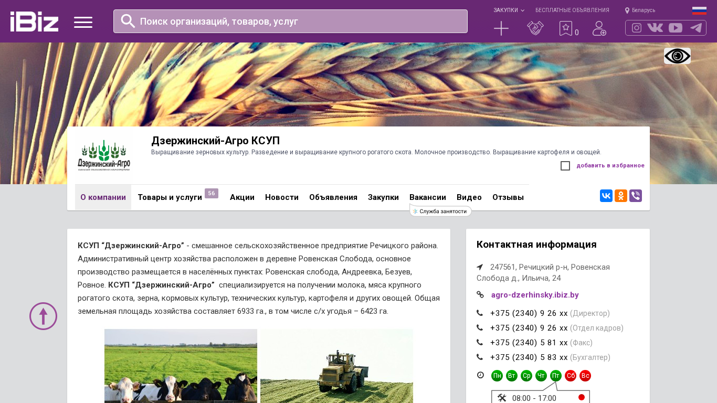Open the Instagram social link
This screenshot has height=403, width=717.
pos(637,28)
